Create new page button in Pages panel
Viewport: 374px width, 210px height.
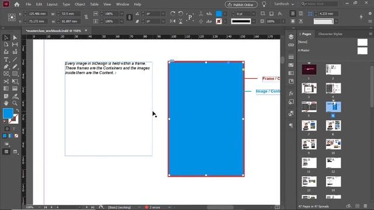coord(357,206)
